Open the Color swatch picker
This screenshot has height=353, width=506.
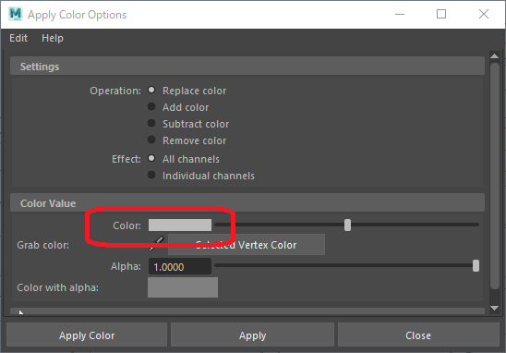[x=180, y=225]
